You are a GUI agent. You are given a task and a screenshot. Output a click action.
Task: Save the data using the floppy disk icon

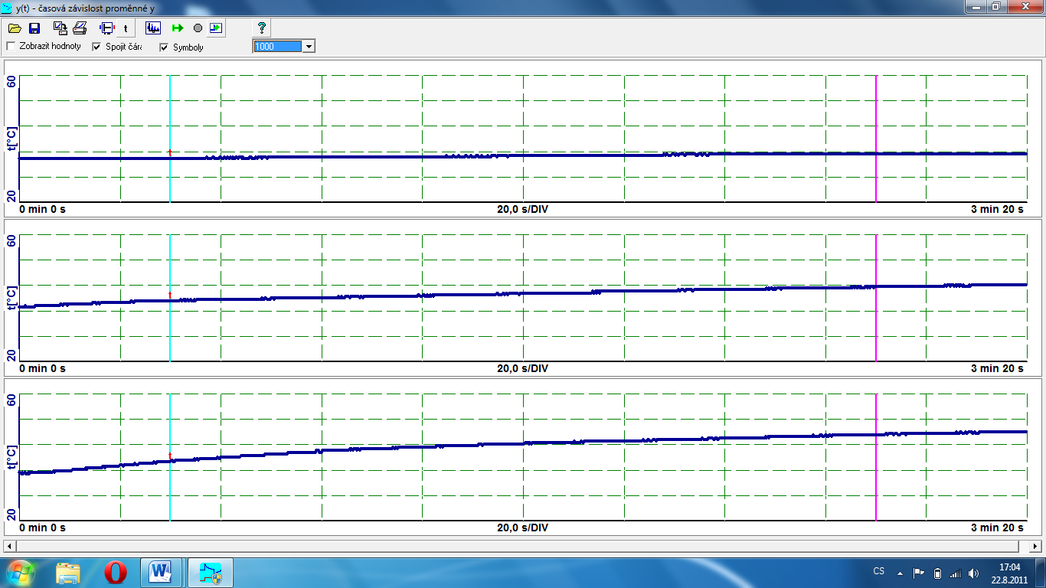point(34,28)
